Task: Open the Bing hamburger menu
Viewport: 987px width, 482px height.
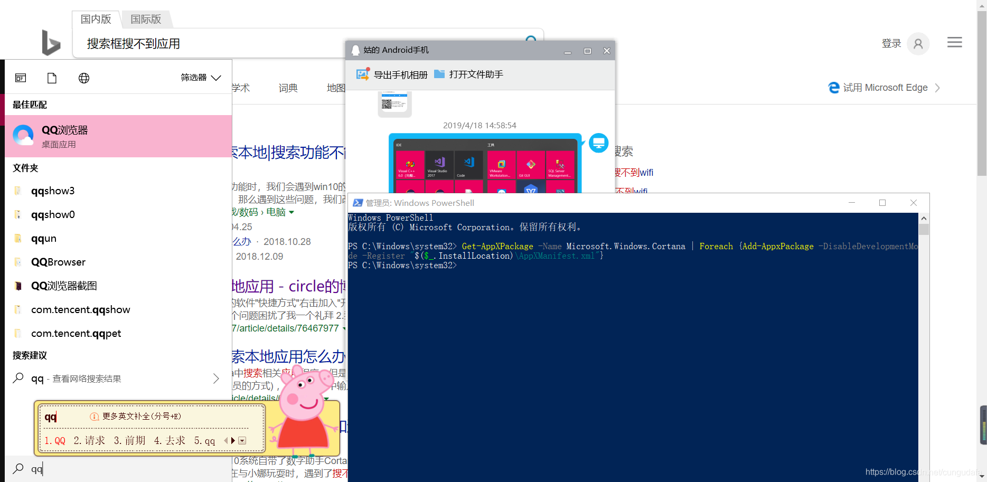Action: pyautogui.click(x=955, y=42)
